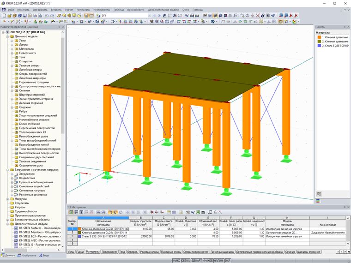The width and height of the screenshot is (351, 263).
Task: Click the new line tool icon
Action: point(12,22)
